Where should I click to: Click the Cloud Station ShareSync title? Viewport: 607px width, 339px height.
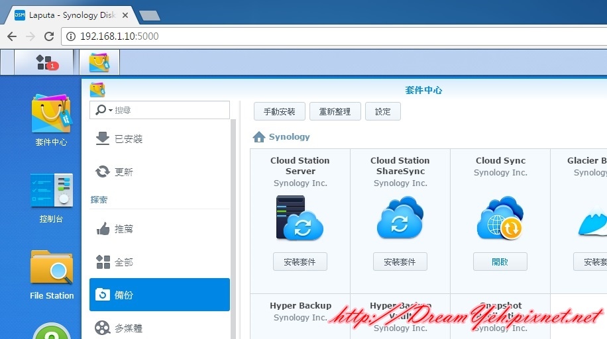click(x=400, y=166)
